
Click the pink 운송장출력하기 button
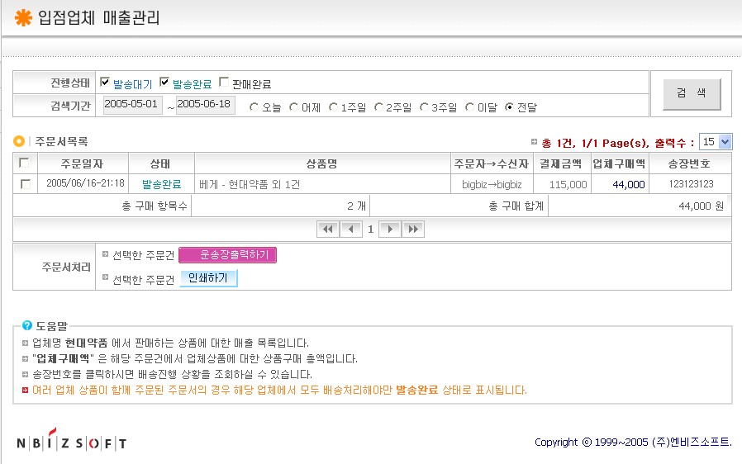click(x=228, y=255)
